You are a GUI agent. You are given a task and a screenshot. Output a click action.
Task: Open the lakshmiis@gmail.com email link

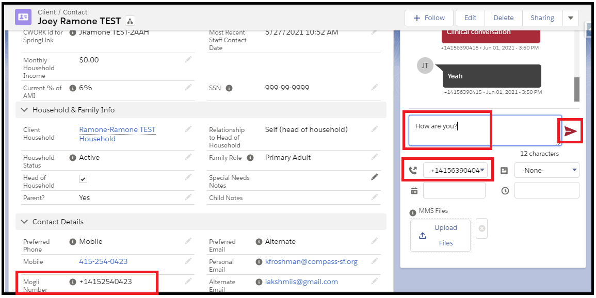tap(301, 282)
